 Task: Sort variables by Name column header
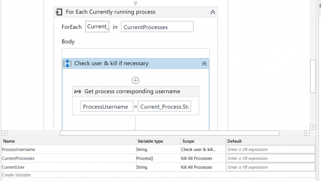(69, 141)
